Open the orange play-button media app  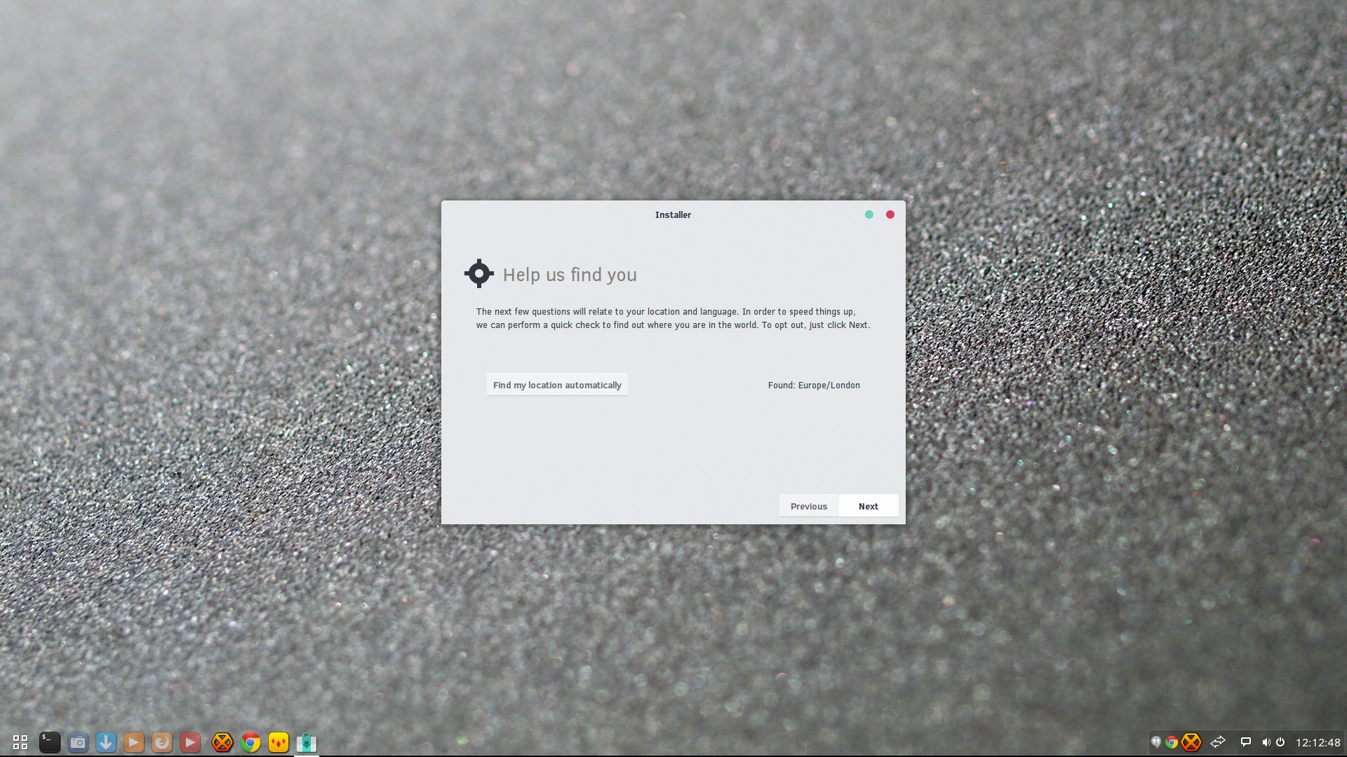click(134, 742)
